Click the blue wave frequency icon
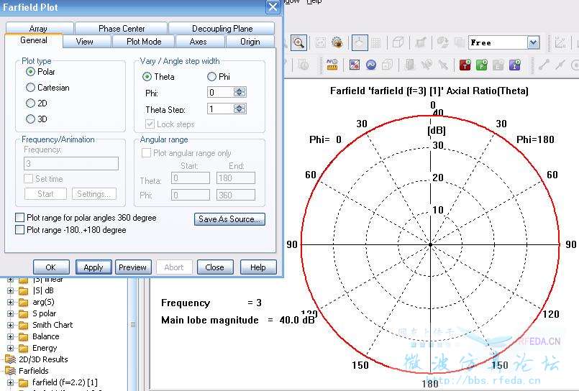The height and width of the screenshot is (391, 579). [x=371, y=65]
